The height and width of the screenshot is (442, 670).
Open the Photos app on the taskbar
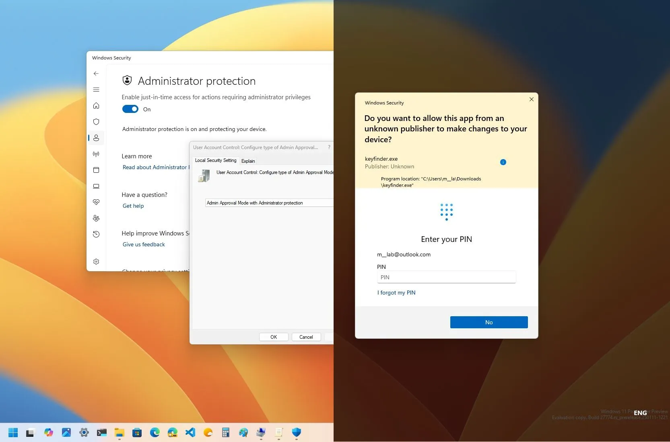click(66, 432)
